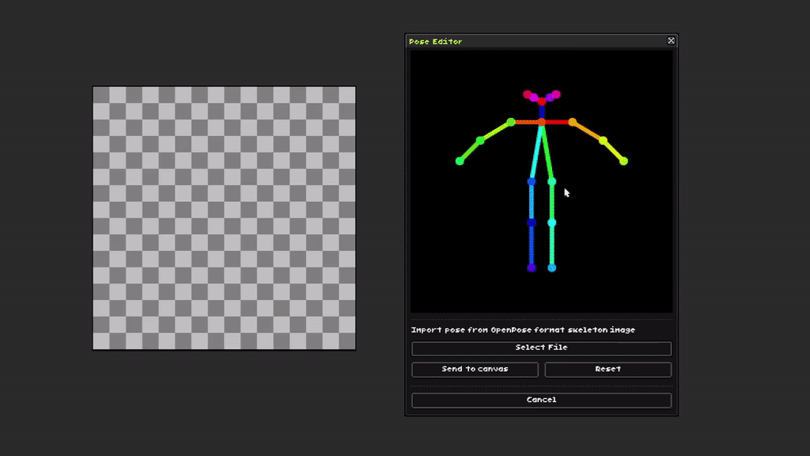Pick the wrist joint ending the left green arm
Screen dimensions: 810x456
point(460,161)
